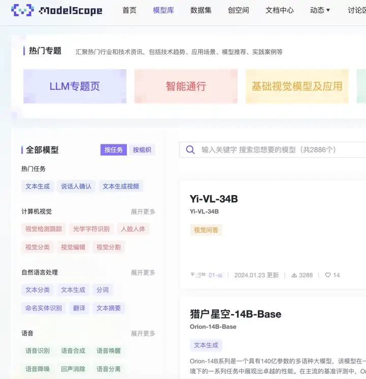Image resolution: width=366 pixels, height=379 pixels.
Task: Select the 文本生成视频 hot task tag
Action: point(121,186)
